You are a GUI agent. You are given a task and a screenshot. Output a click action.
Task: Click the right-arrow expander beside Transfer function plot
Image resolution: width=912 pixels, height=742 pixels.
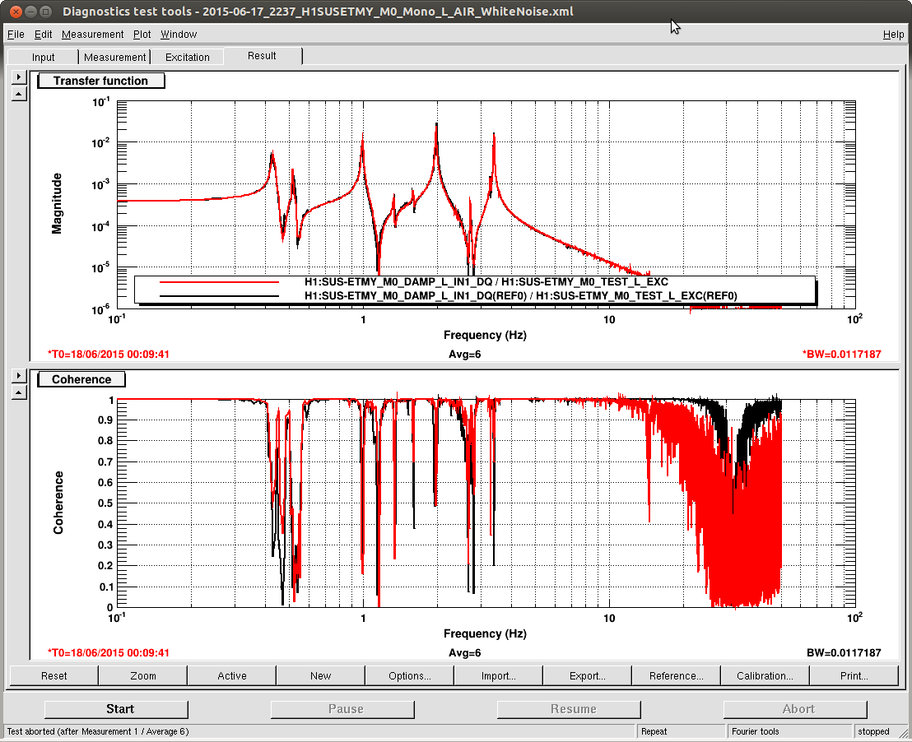(x=19, y=77)
